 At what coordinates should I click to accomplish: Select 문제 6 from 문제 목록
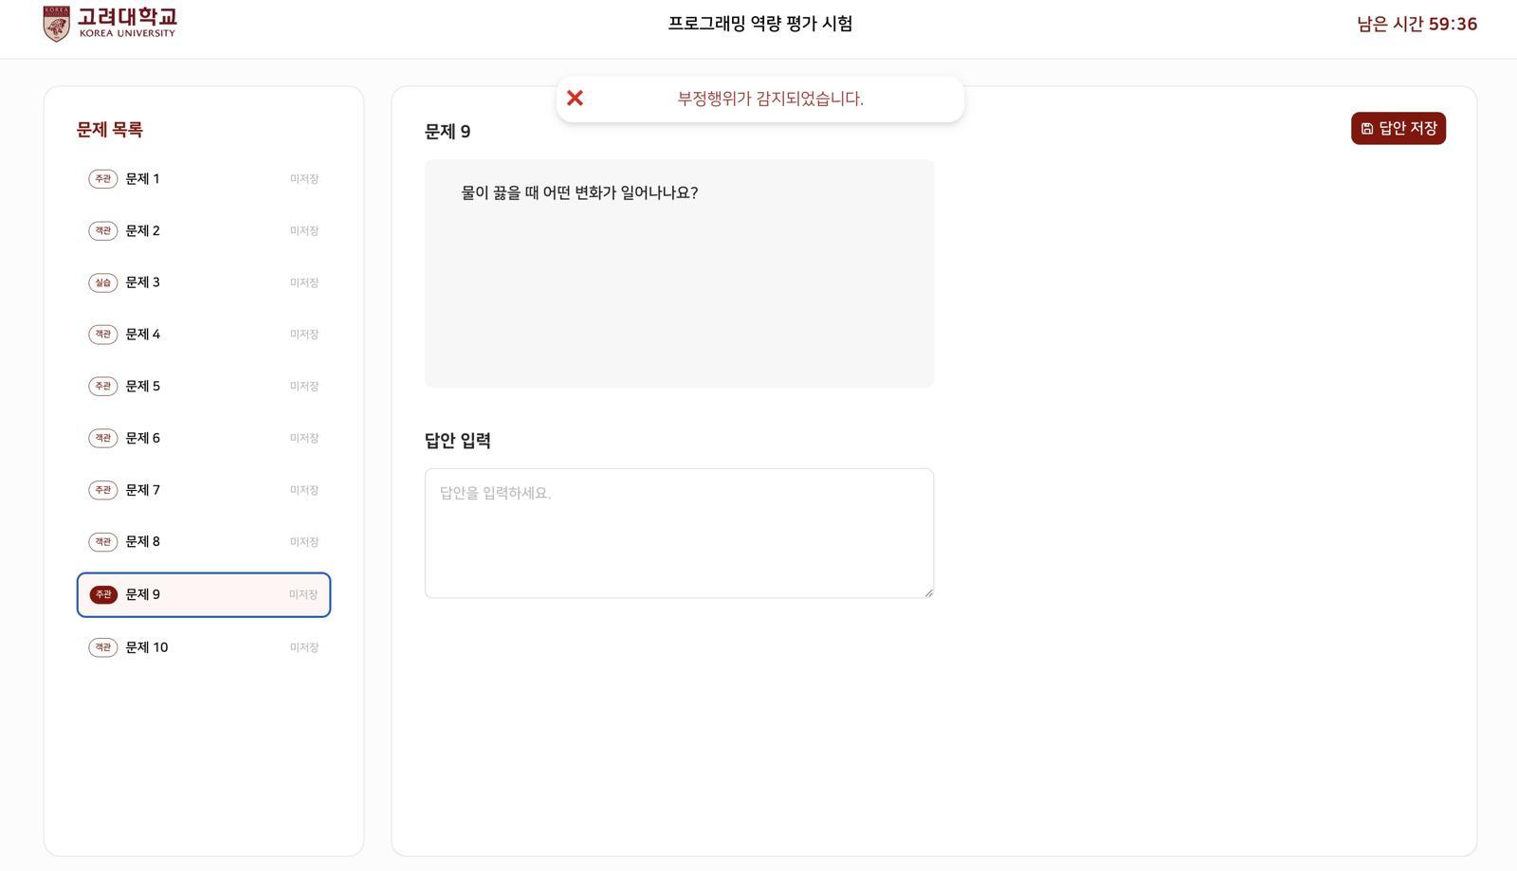[x=141, y=438]
